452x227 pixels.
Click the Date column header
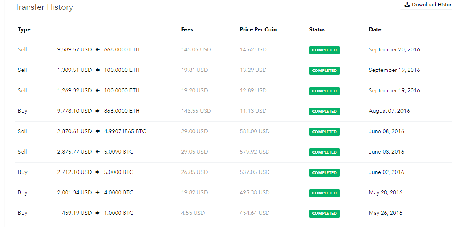[375, 30]
